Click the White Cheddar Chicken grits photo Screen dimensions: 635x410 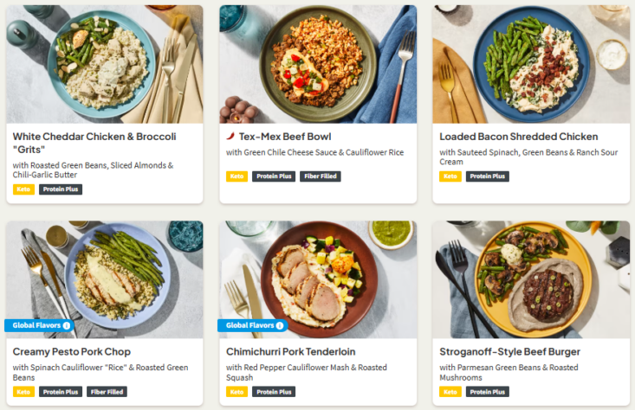[x=104, y=64]
